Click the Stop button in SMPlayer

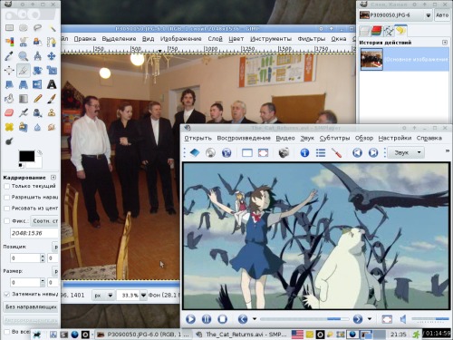pyautogui.click(x=223, y=319)
